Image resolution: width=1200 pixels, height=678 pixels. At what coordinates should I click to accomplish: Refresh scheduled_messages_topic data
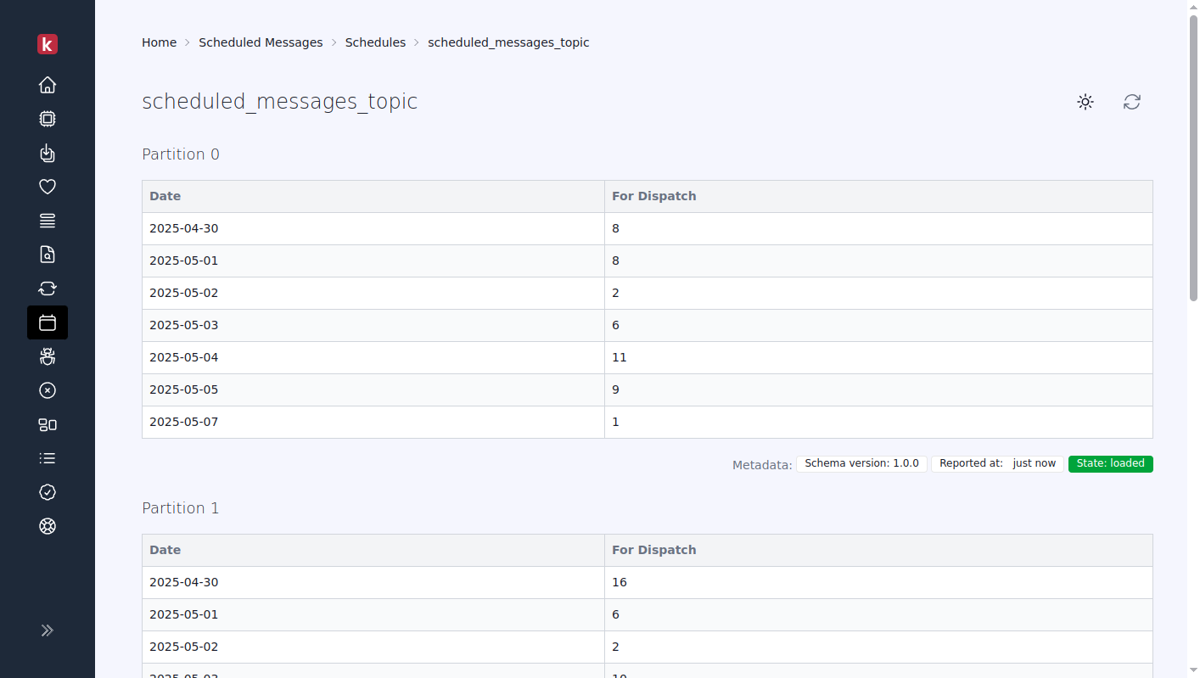pyautogui.click(x=1131, y=102)
